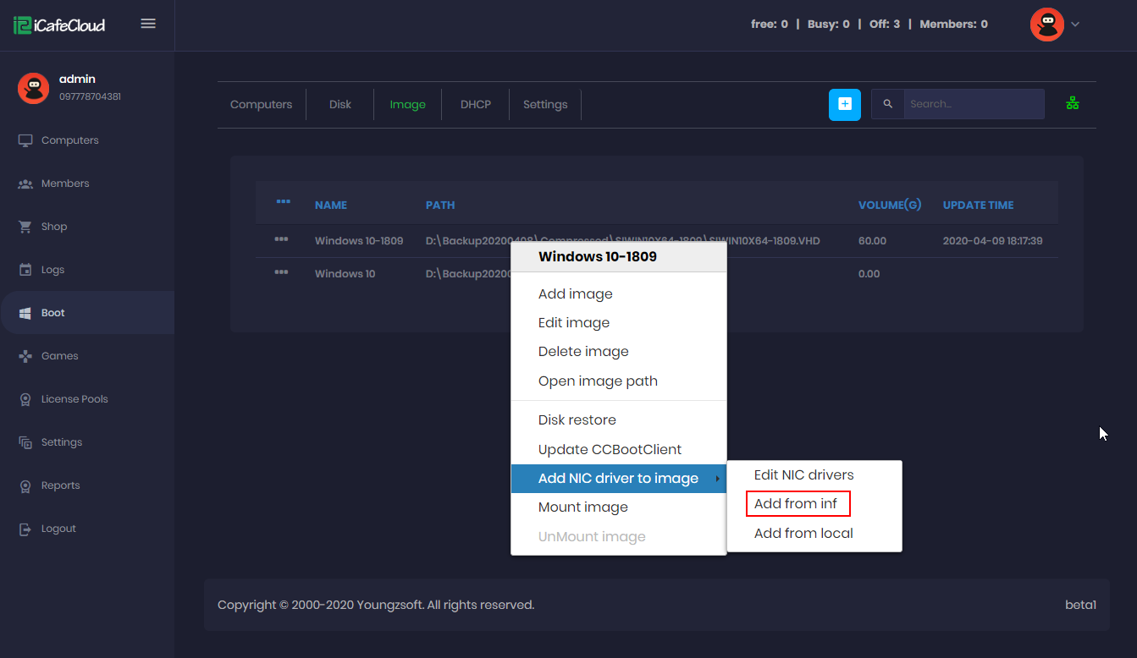Open row options for Windows 10-1809
This screenshot has height=658, width=1137.
coord(282,240)
